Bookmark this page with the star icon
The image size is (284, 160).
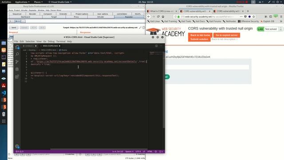pos(253,16)
